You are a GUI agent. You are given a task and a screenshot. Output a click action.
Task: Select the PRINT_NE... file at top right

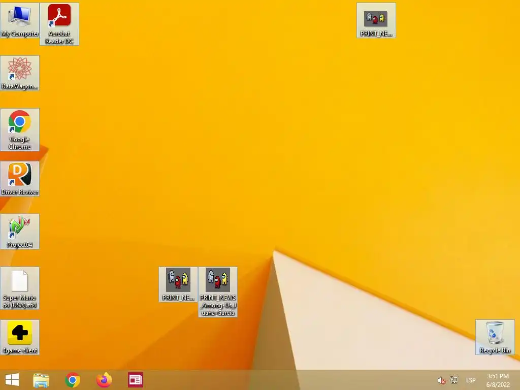(376, 20)
